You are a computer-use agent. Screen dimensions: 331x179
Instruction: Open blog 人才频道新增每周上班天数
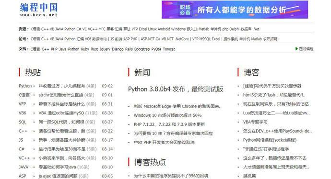tap(276, 167)
